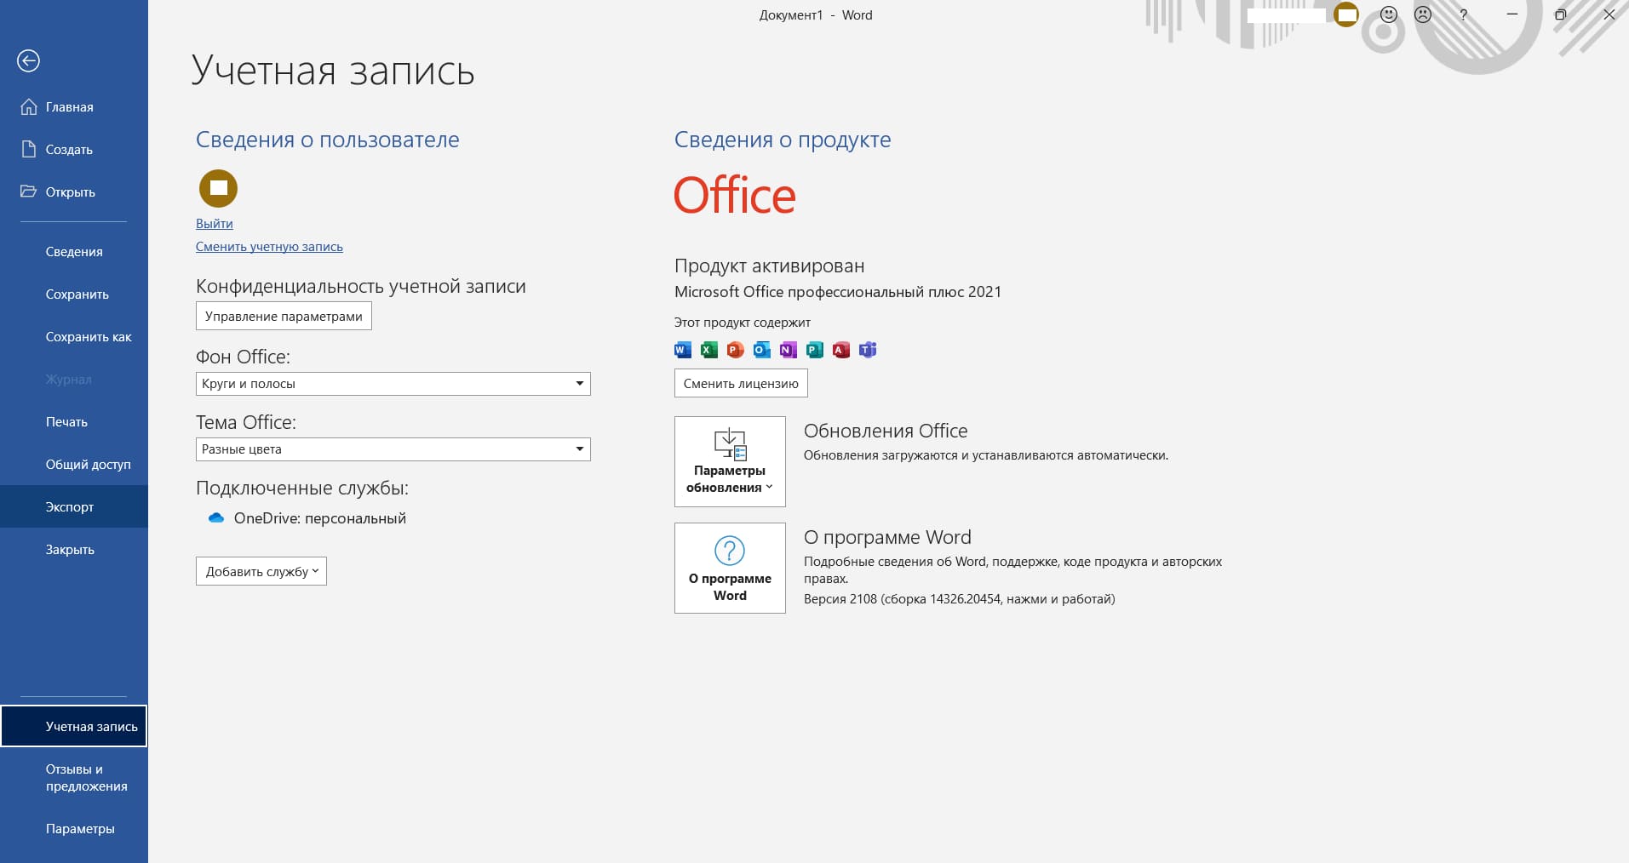
Task: Expand the Добавить службу dropdown button
Action: click(x=261, y=571)
